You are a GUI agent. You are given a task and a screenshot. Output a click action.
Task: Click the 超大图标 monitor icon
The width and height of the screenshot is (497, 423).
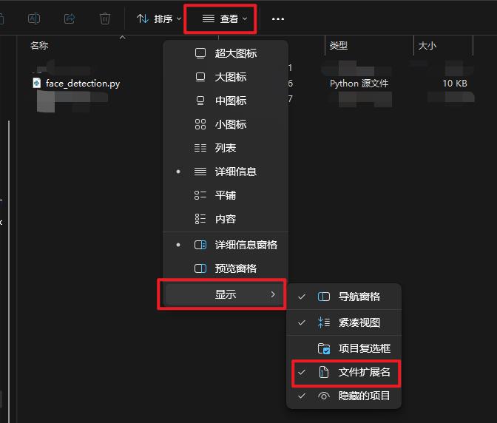(x=200, y=53)
